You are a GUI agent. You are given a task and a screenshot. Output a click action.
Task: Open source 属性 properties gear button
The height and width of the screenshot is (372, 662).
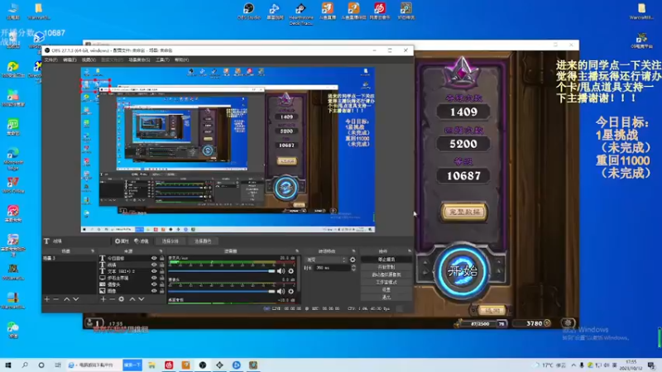pos(122,241)
